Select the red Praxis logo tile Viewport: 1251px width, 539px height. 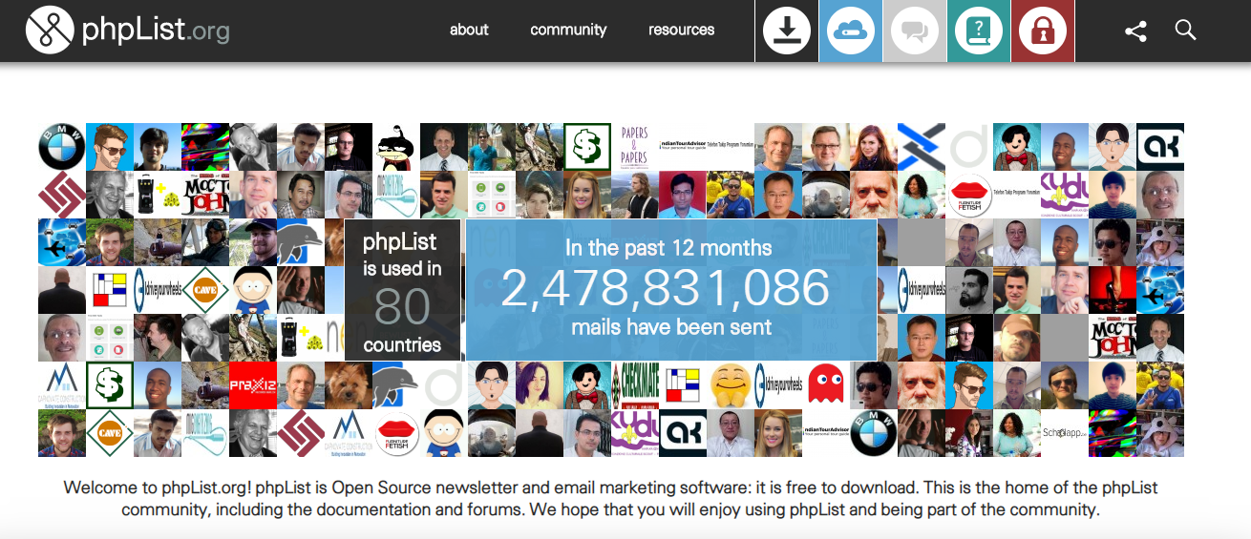(253, 385)
